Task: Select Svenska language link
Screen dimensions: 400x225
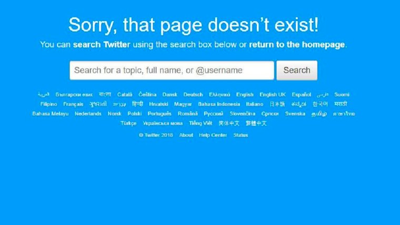Action: coord(295,114)
